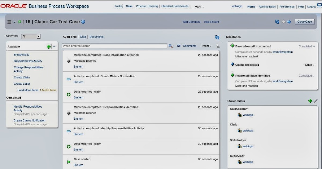The image size is (322, 169).
Task: Switch to the Data tab
Action: click(x=83, y=37)
